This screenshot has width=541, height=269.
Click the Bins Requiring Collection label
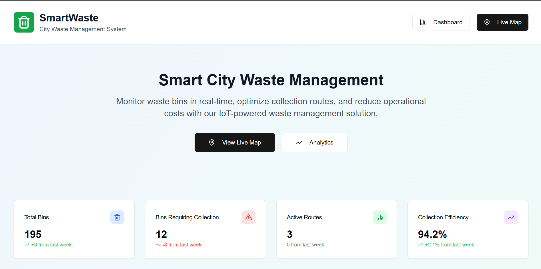click(187, 217)
